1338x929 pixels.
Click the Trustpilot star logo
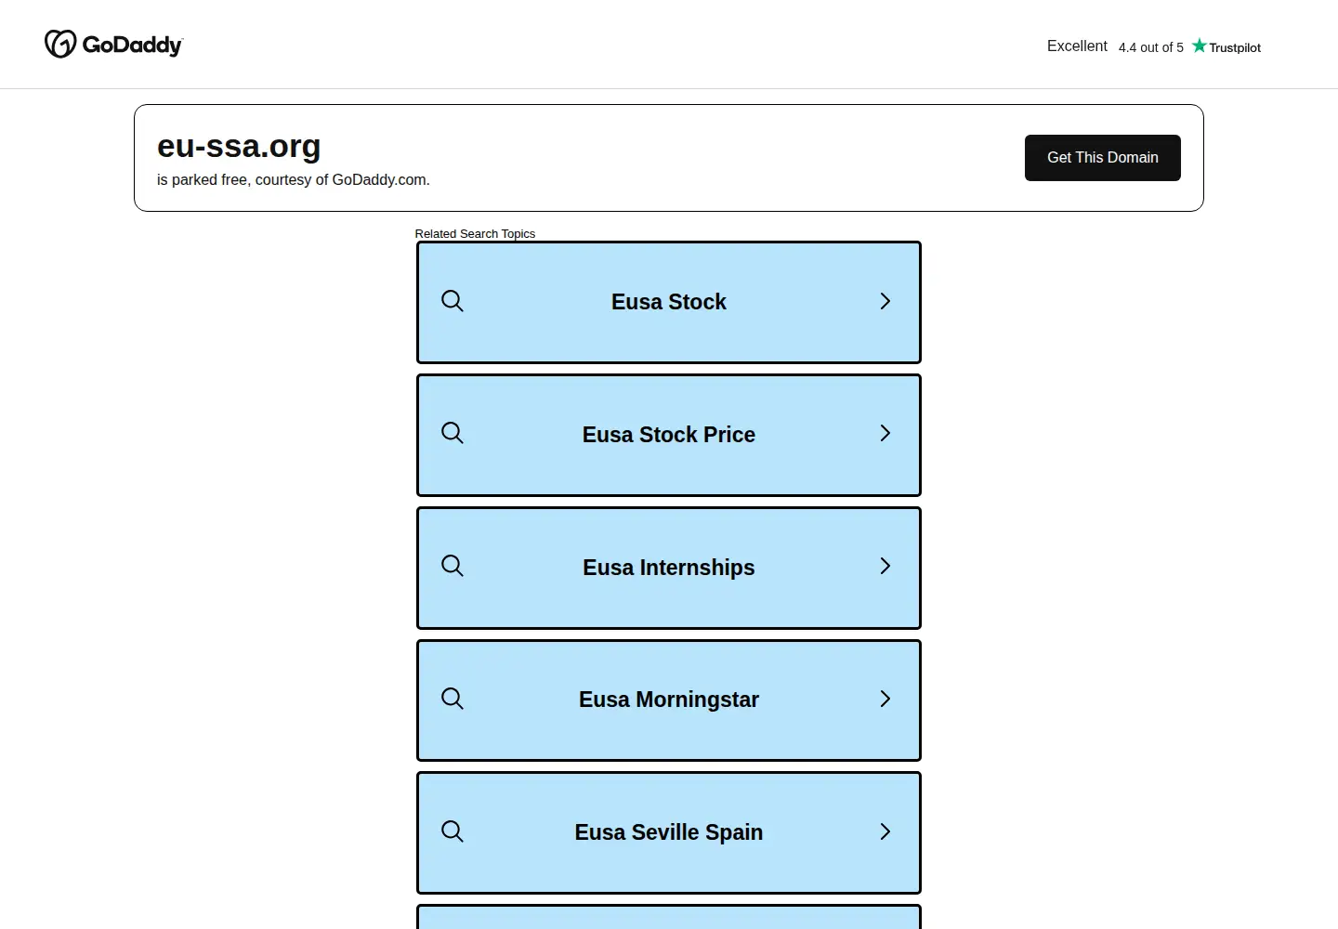coord(1200,46)
